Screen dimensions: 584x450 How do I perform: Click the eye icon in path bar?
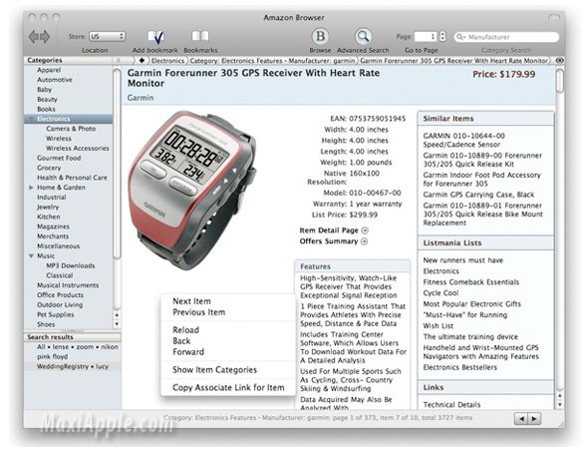[x=559, y=61]
